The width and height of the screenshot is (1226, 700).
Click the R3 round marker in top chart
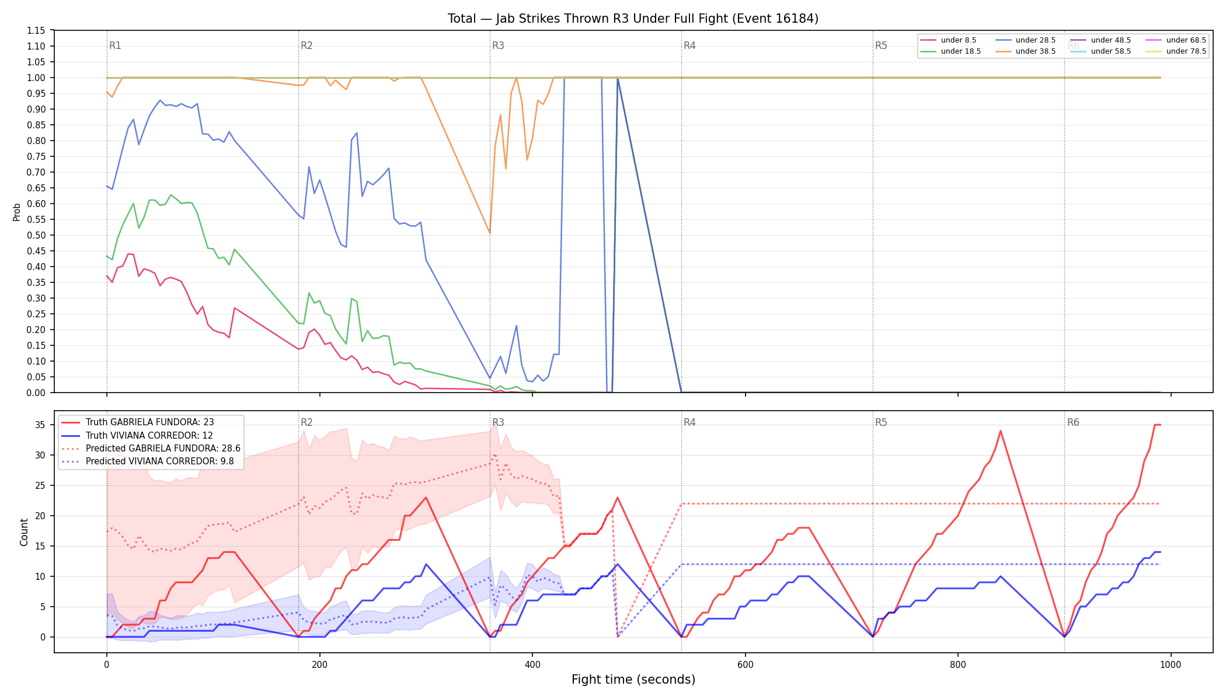(x=498, y=45)
